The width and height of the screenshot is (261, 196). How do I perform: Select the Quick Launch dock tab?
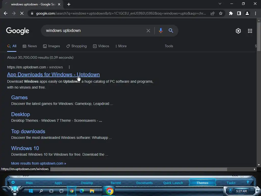pyautogui.click(x=173, y=183)
